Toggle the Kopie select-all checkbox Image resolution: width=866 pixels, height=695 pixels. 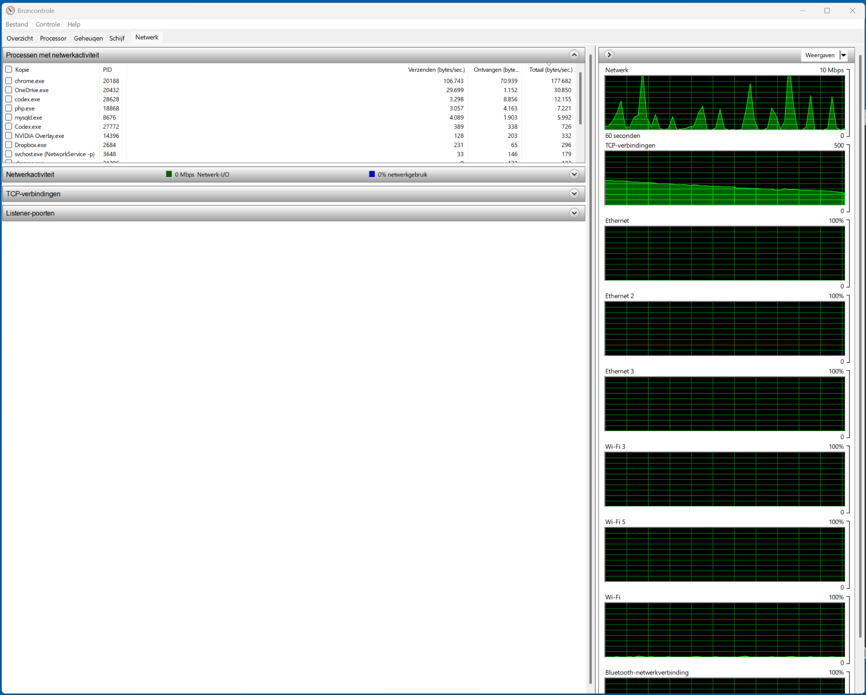coord(8,69)
